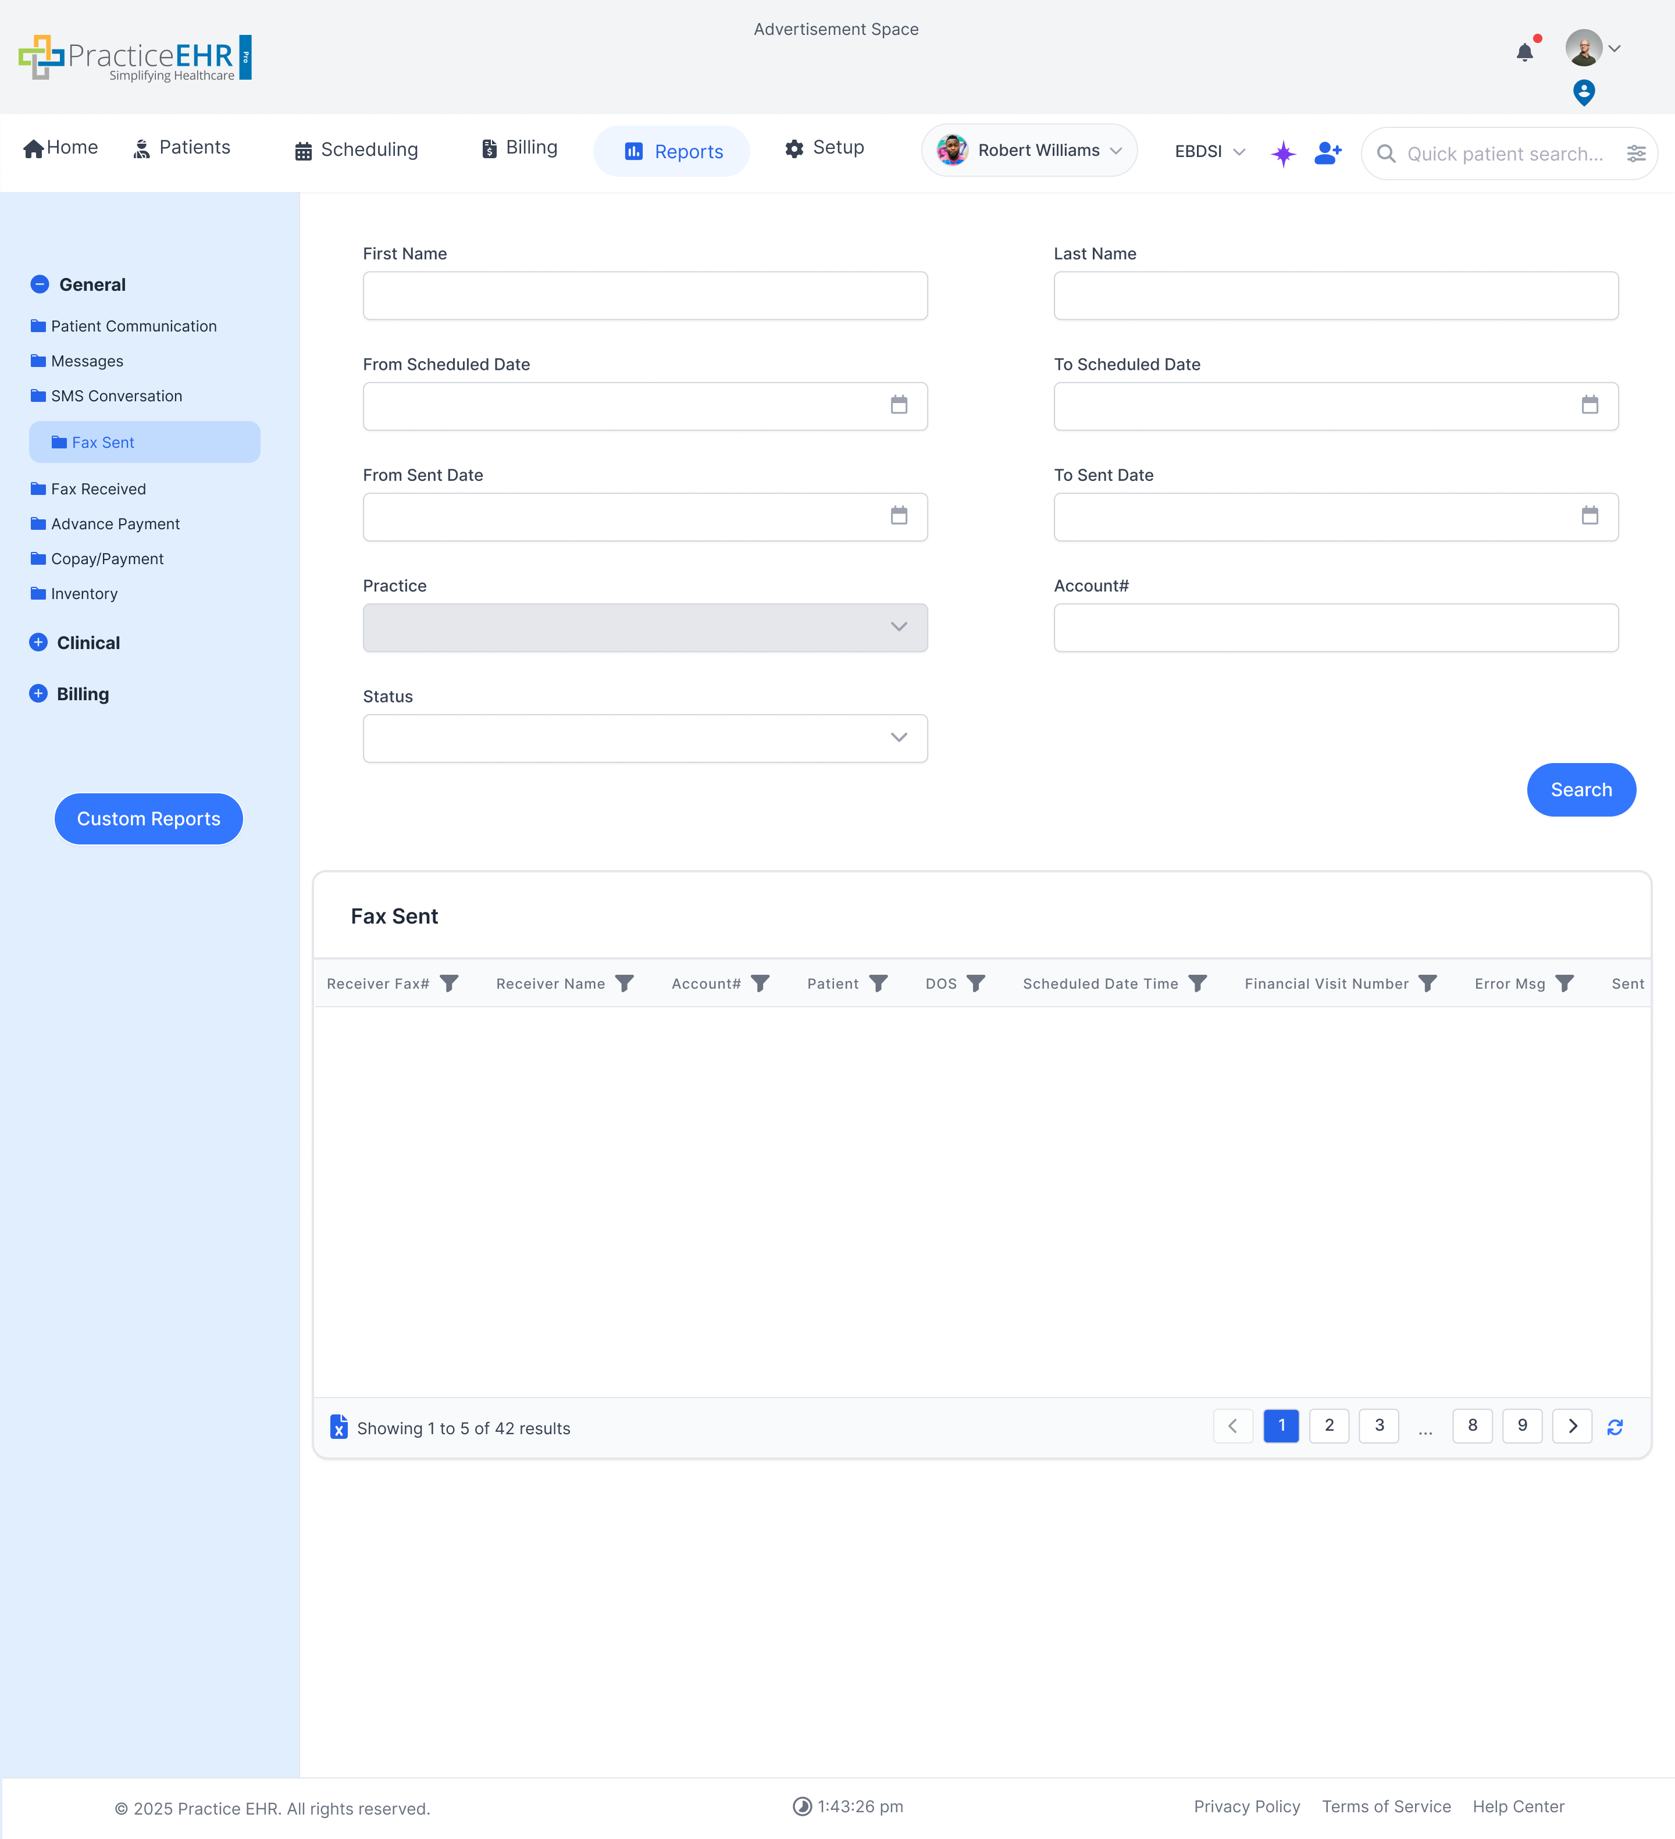This screenshot has width=1675, height=1839.
Task: Refresh the Fax Sent results table
Action: [x=1615, y=1427]
